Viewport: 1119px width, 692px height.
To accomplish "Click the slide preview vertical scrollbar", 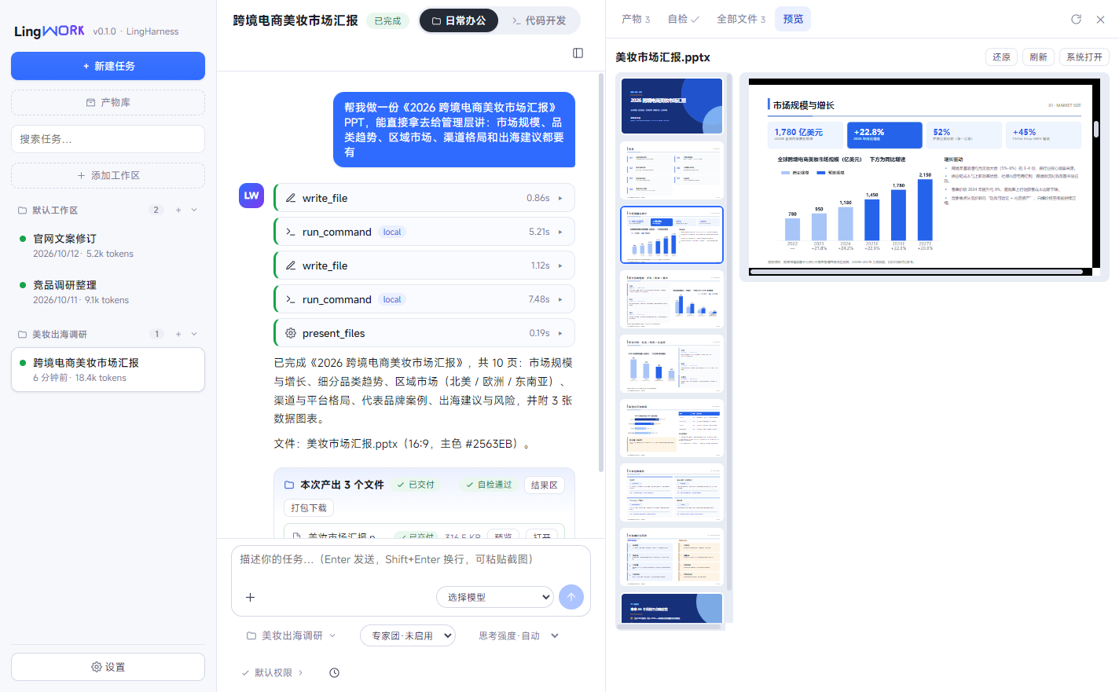I will (1095, 130).
